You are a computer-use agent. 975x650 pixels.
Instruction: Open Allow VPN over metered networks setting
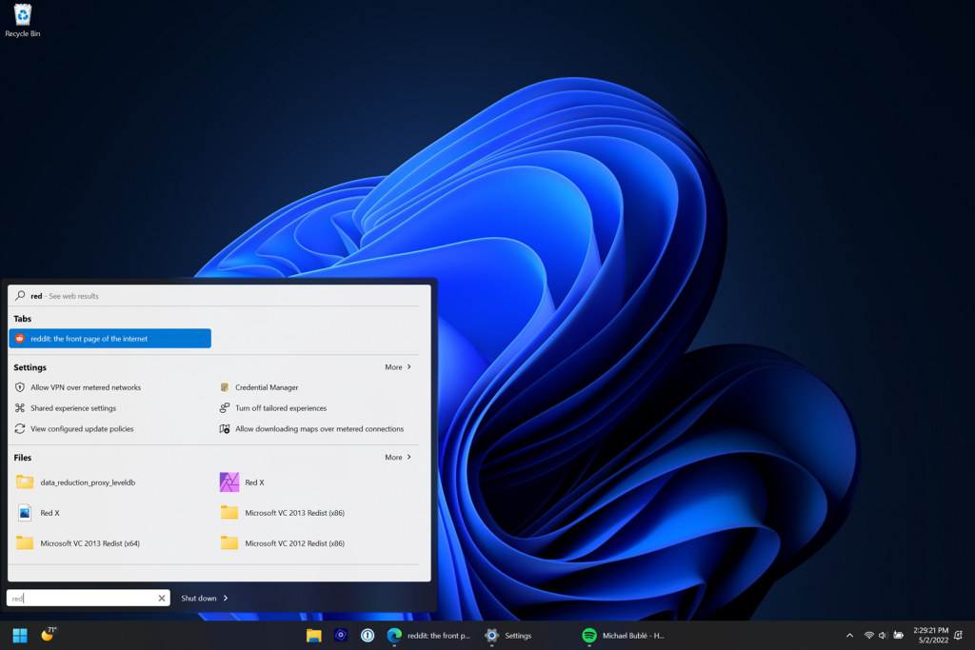tap(85, 387)
